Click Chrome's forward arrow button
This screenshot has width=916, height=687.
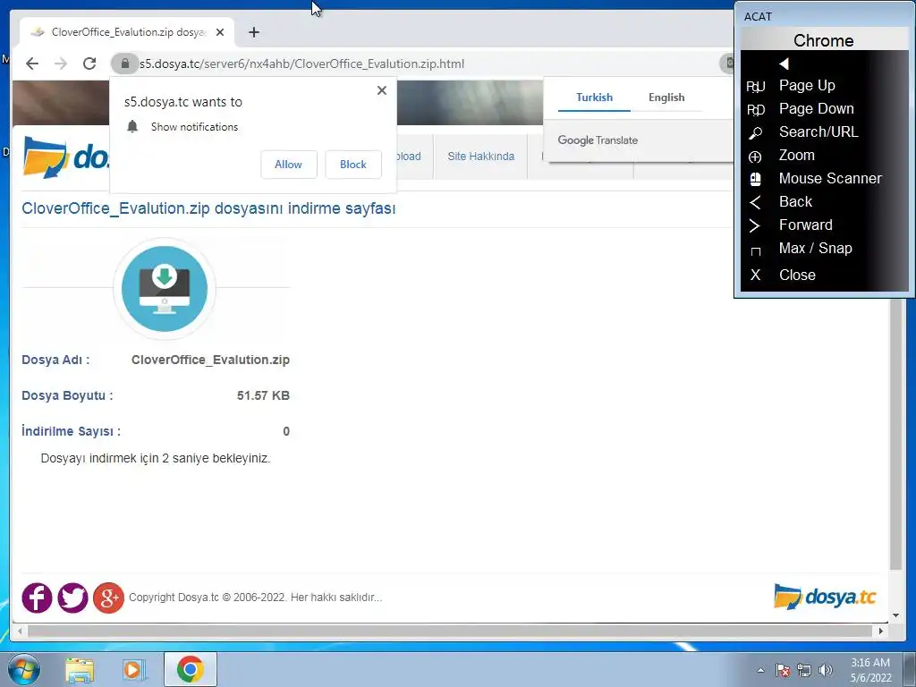pos(61,64)
